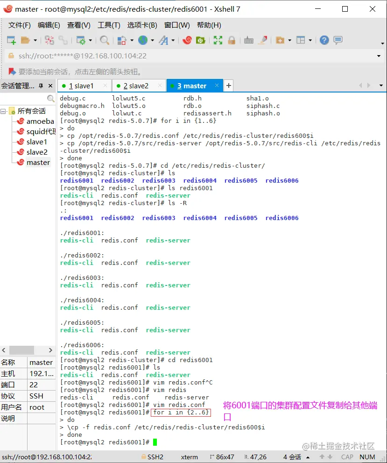Switch to the 2 slave2 tab

tap(139, 85)
